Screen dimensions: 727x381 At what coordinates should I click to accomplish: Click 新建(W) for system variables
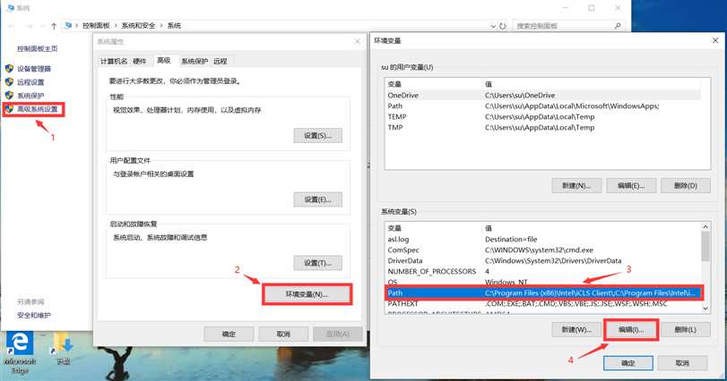click(576, 330)
